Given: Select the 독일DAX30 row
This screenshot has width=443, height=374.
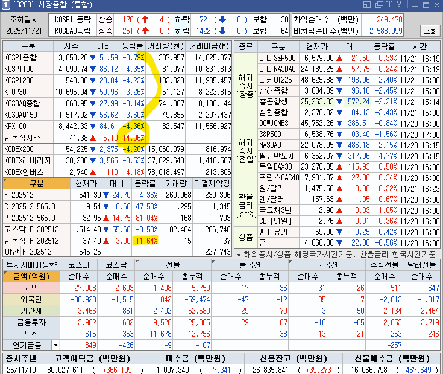Looking at the screenshot, I should tap(349, 166).
